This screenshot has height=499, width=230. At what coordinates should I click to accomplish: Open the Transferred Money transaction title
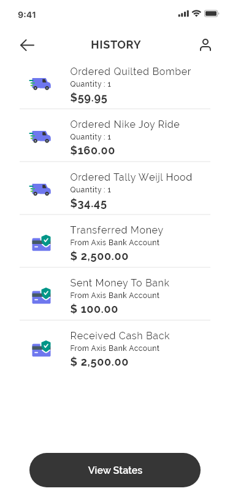117,230
